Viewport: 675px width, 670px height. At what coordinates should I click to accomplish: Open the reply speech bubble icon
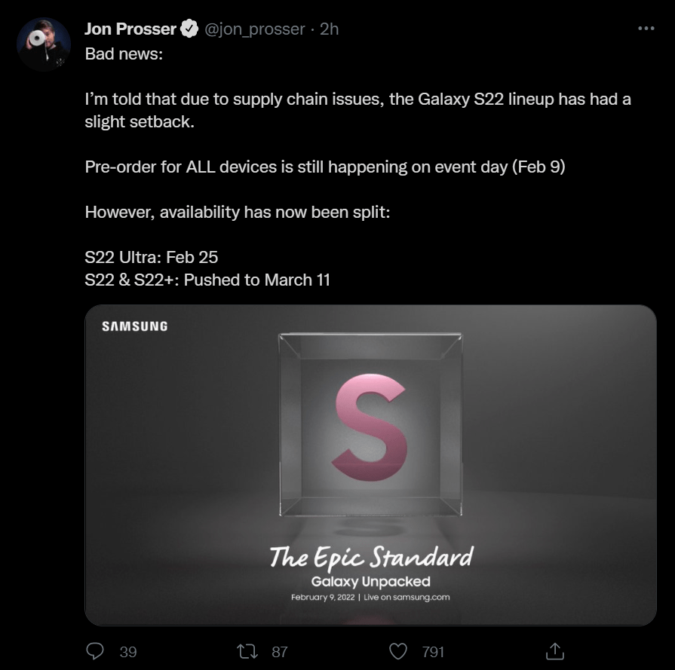[95, 651]
